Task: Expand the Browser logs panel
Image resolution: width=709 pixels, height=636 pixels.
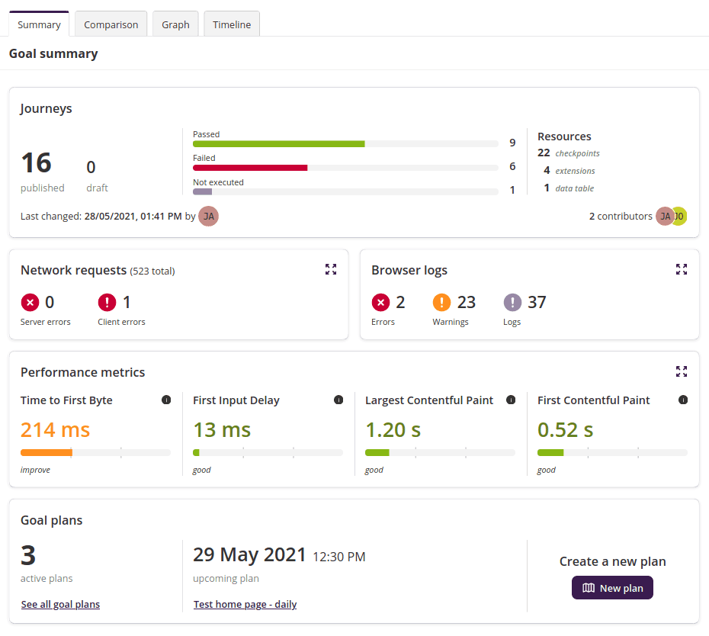Action: click(682, 269)
